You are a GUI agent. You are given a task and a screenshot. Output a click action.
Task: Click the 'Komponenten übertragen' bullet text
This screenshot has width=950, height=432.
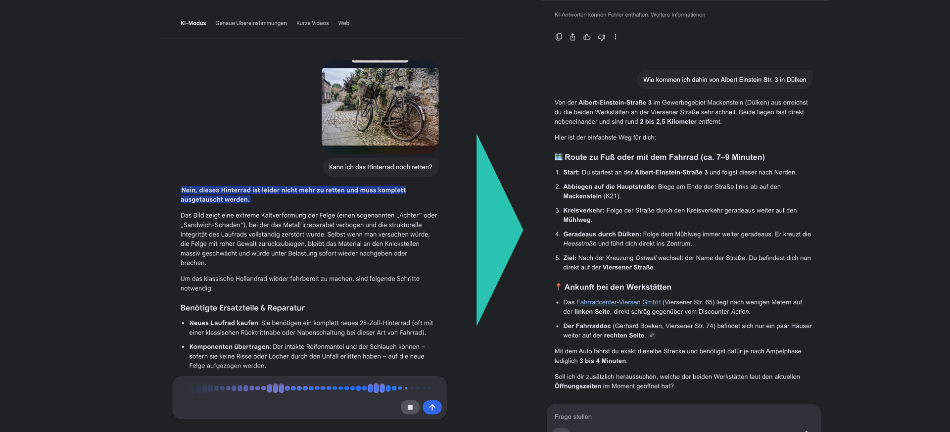coord(307,356)
